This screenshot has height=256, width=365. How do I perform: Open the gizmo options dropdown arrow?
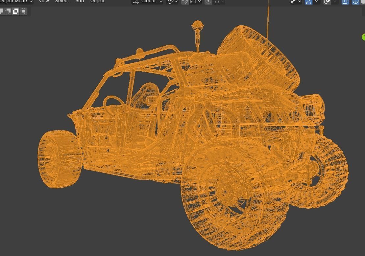coord(316,2)
